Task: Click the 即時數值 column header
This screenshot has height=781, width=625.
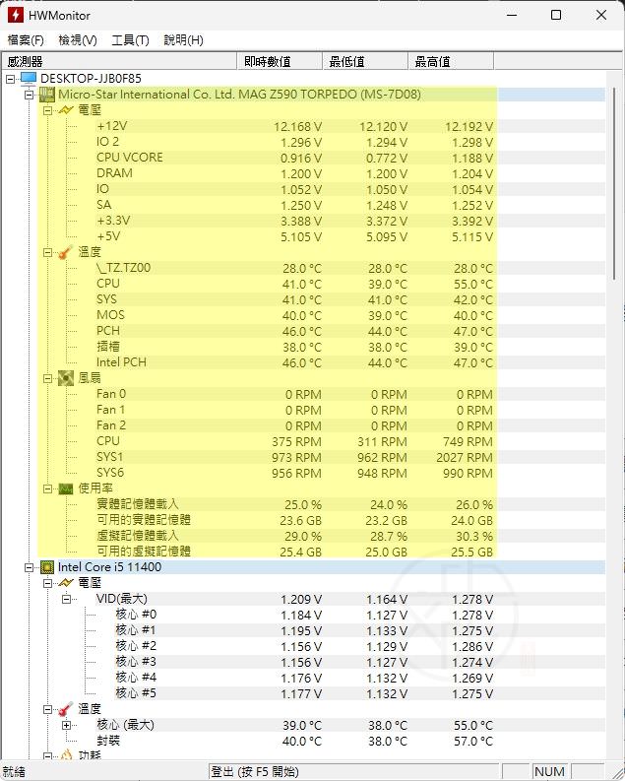Action: point(280,61)
